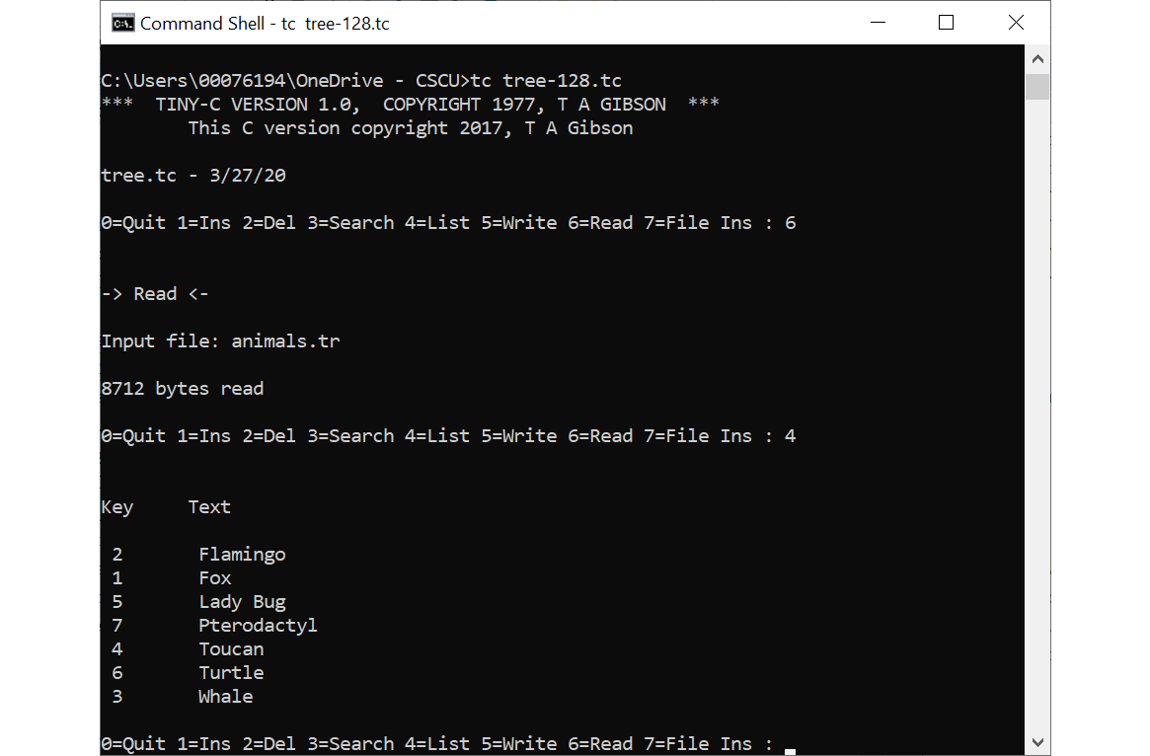Click the 'Text' column header
1150x756 pixels.
pyautogui.click(x=209, y=506)
